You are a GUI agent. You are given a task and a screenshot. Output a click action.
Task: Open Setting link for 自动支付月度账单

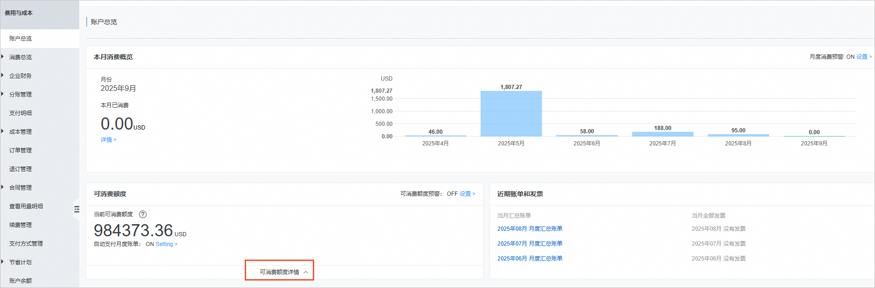[166, 244]
